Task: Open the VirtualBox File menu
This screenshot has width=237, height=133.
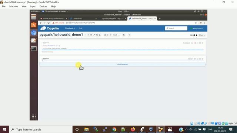Action: pyautogui.click(x=4, y=6)
